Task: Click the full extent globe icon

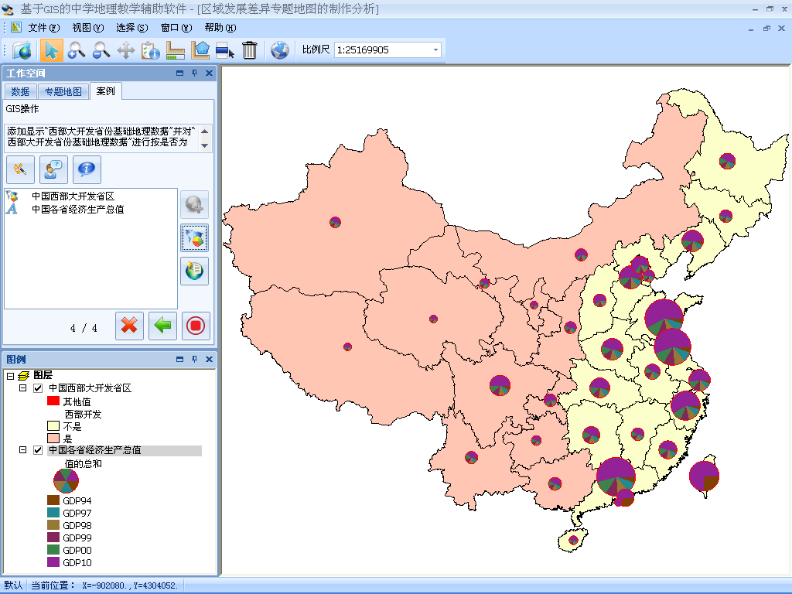Action: (280, 50)
